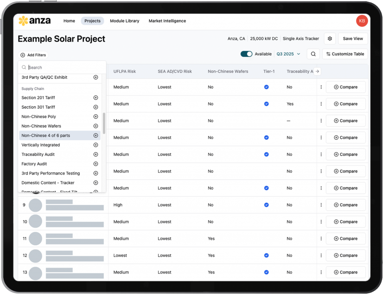
Task: Open the project settings gear icon
Action: (x=330, y=39)
